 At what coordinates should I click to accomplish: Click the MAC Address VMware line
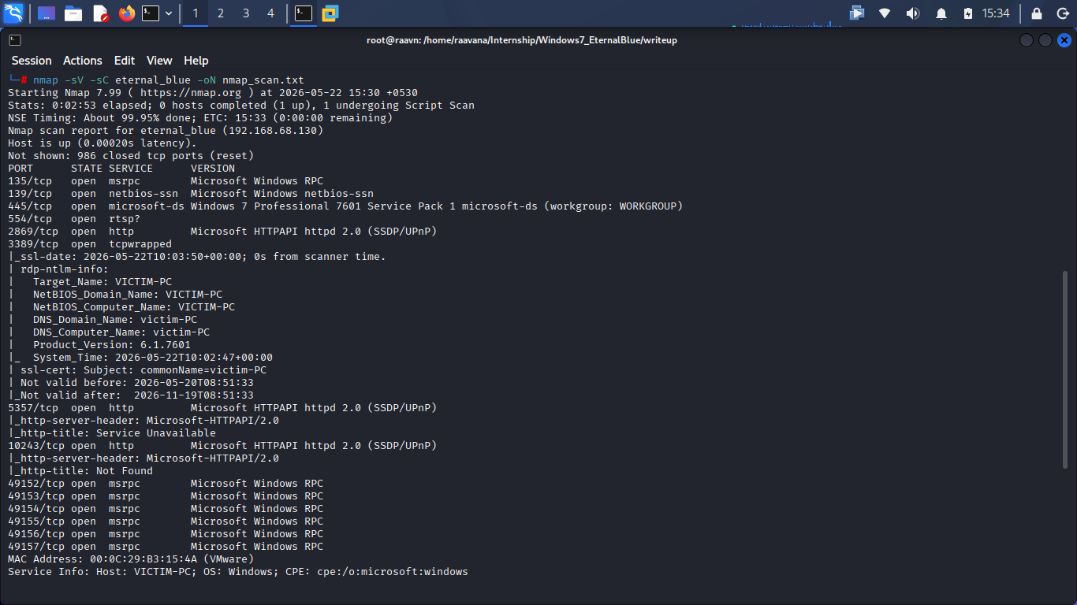131,559
